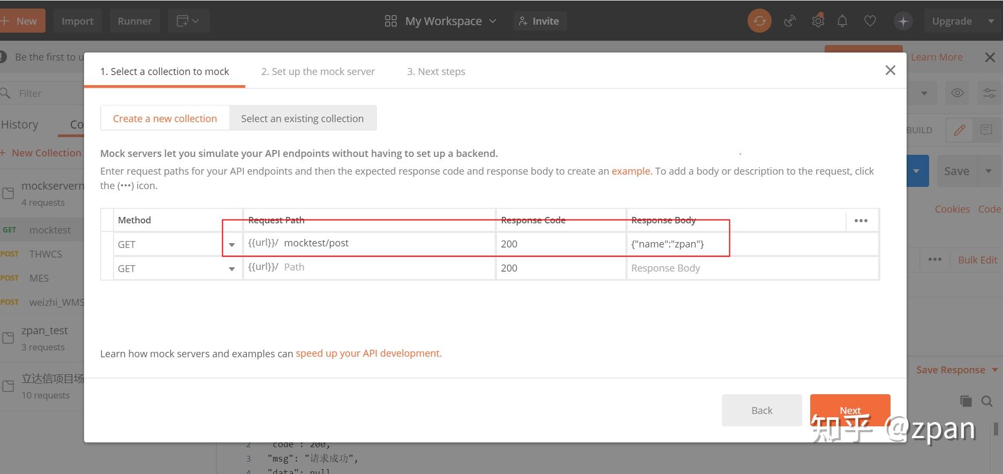This screenshot has width=1003, height=474.
Task: Go to the Next steps tab
Action: pyautogui.click(x=436, y=72)
